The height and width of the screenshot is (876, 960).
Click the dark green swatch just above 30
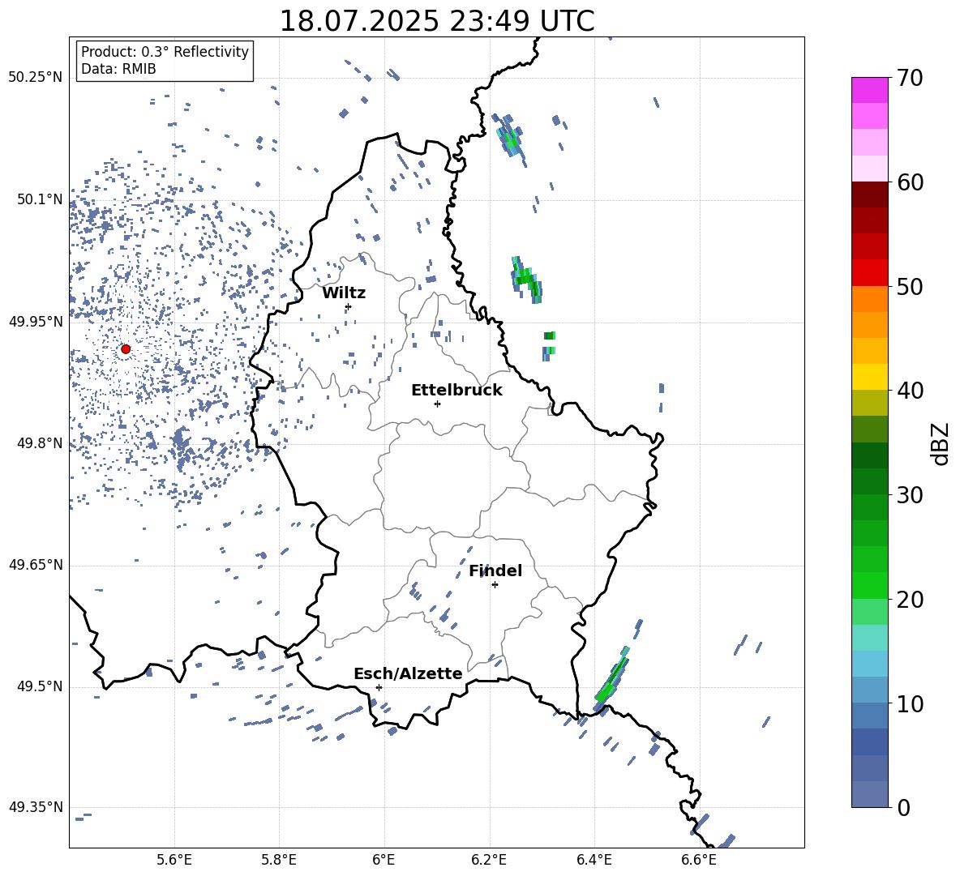(869, 481)
